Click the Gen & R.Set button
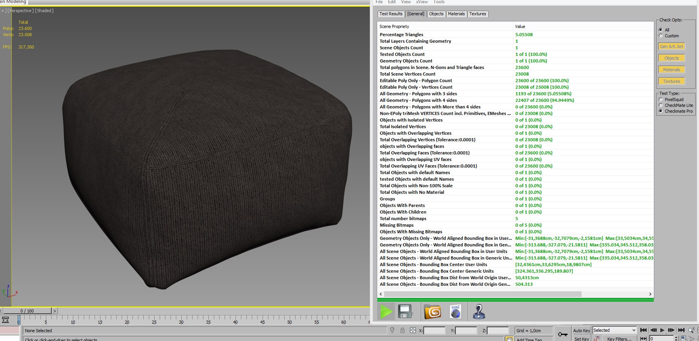 (x=672, y=47)
